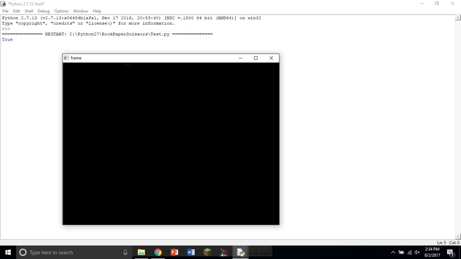Open the Options menu
Viewport: 461px width, 259px height.
tap(61, 11)
